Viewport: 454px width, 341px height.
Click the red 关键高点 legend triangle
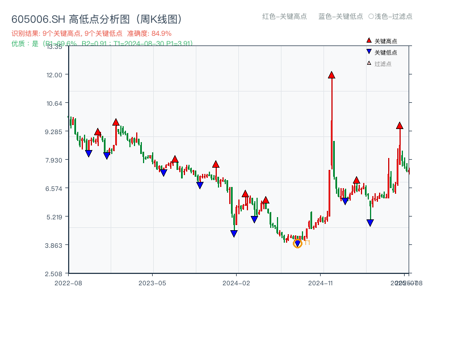click(369, 41)
